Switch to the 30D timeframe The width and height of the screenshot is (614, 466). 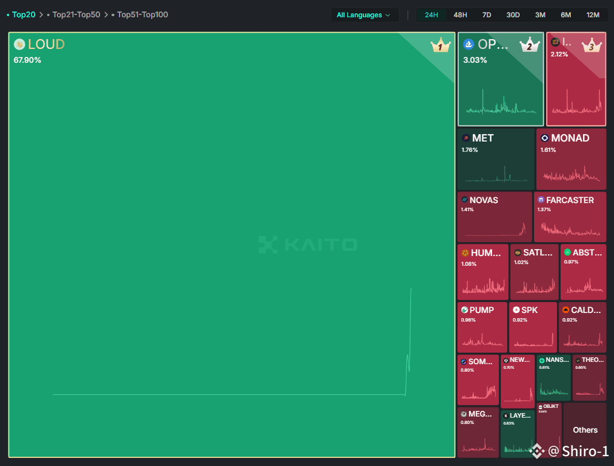[x=513, y=15]
